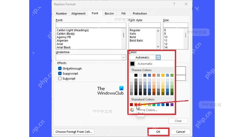Pick dark red standard color swatch

[131, 105]
